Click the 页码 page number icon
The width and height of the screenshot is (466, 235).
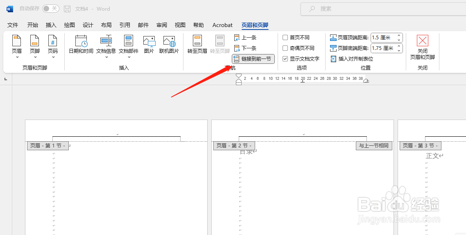[x=52, y=41]
